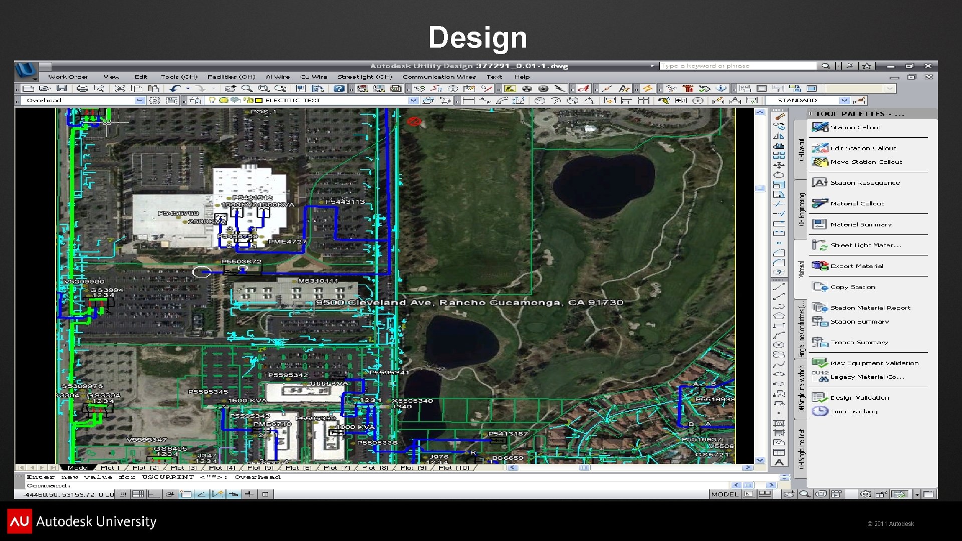Image resolution: width=962 pixels, height=541 pixels.
Task: Click the Help question mark icon
Action: tap(339, 89)
